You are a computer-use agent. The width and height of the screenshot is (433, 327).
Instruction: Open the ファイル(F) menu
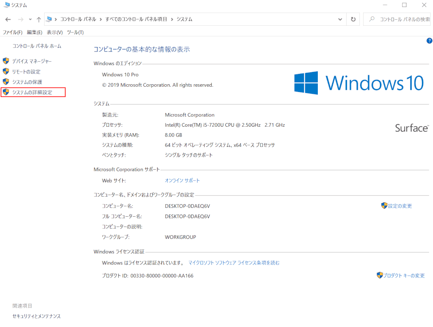(x=12, y=32)
